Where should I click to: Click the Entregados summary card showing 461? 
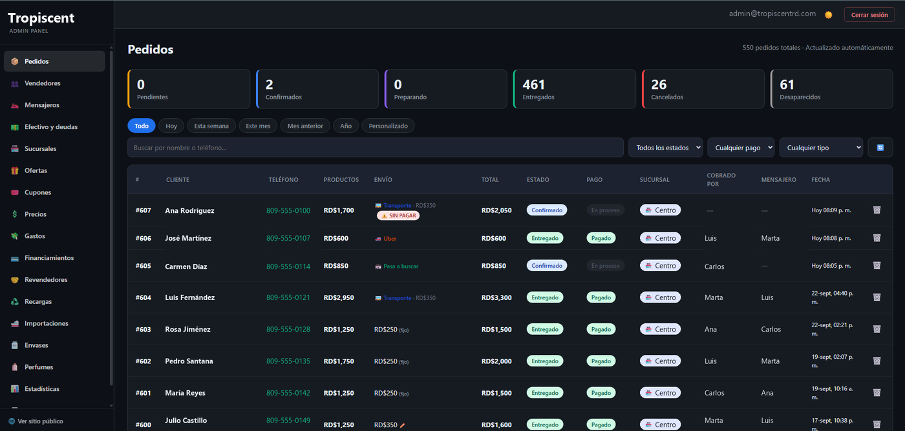coord(575,89)
